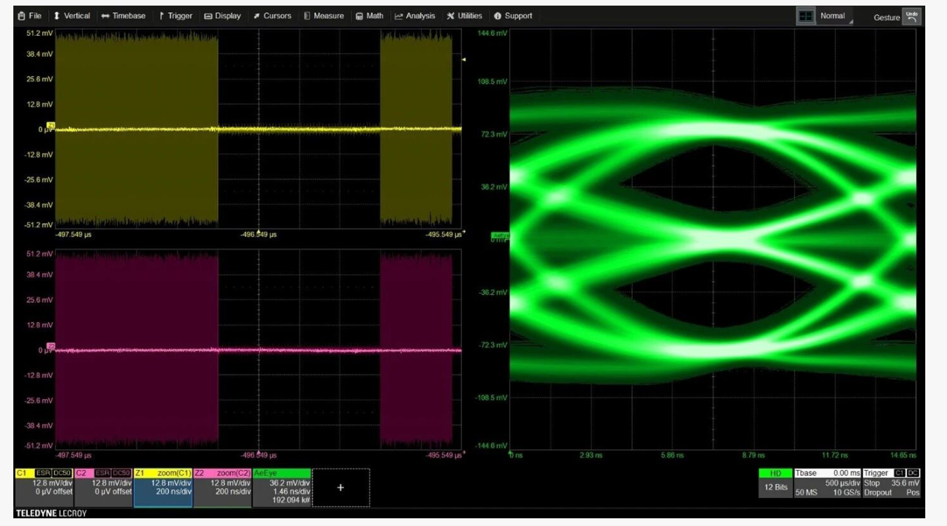Image resolution: width=947 pixels, height=526 pixels.
Task: Select the AeEye eye diagram descriptor
Action: point(282,487)
